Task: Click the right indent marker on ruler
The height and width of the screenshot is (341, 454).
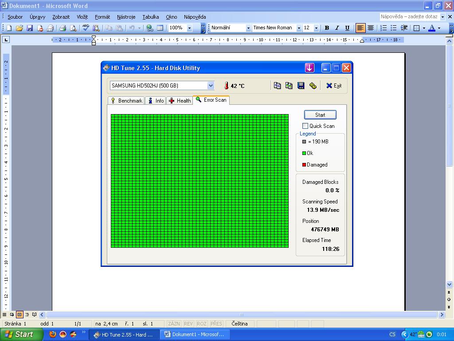Action: [x=362, y=41]
